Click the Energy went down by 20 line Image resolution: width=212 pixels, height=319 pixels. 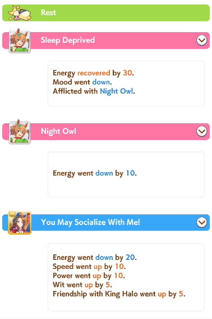(x=95, y=257)
